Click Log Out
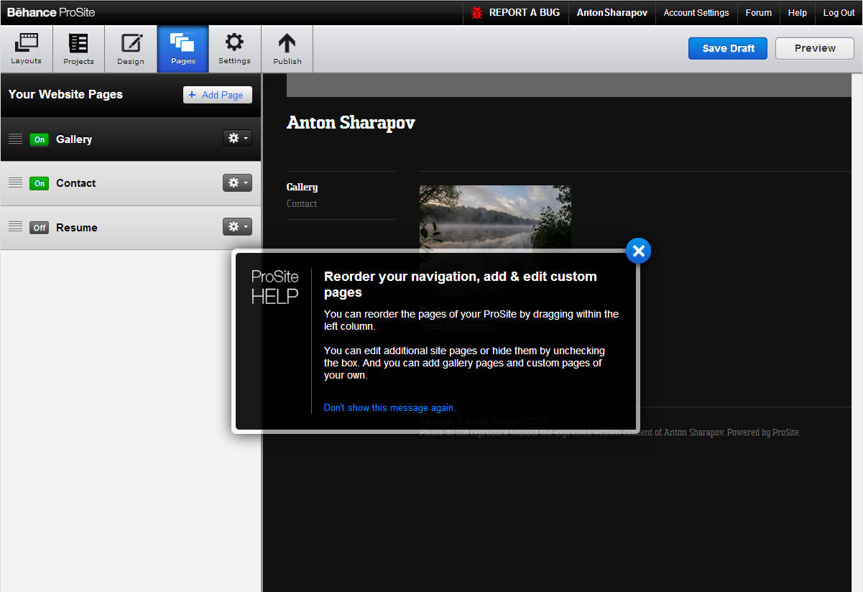 point(839,13)
